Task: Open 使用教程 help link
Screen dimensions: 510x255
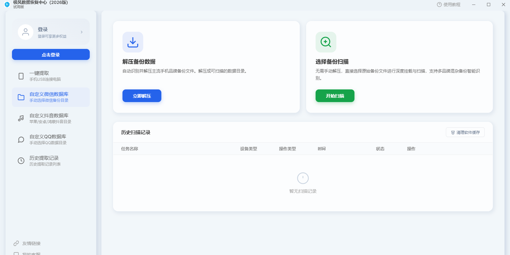Action: tap(449, 5)
